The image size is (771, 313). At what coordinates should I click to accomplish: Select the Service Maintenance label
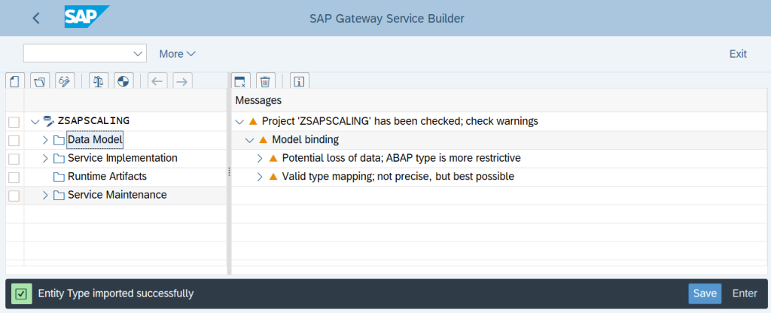[117, 195]
